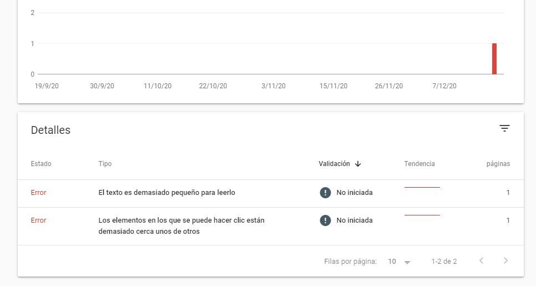This screenshot has height=286, width=536.
Task: Click the "Filas por página:" label
Action: point(350,262)
